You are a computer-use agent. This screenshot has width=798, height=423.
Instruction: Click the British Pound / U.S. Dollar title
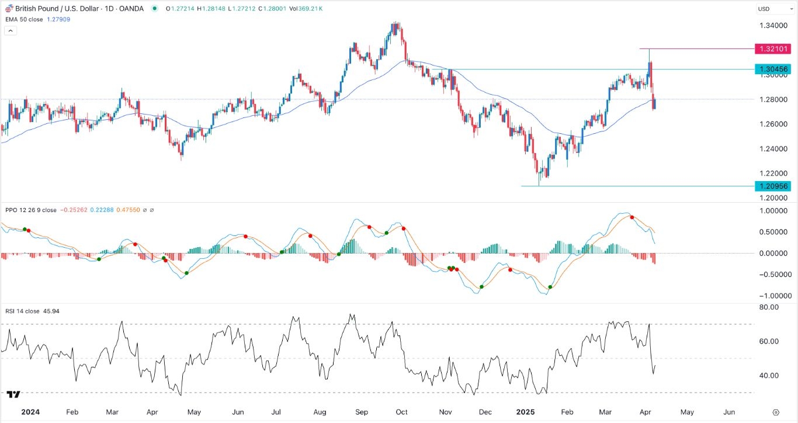pyautogui.click(x=58, y=9)
